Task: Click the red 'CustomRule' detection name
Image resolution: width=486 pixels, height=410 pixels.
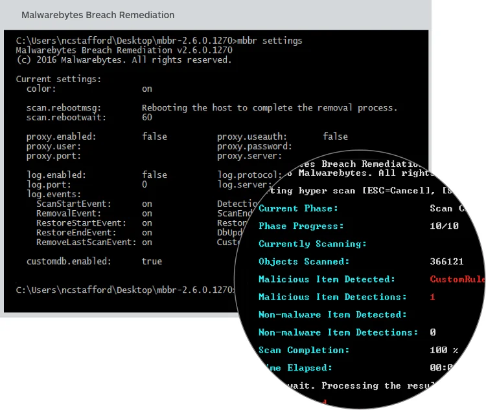Action: point(457,279)
